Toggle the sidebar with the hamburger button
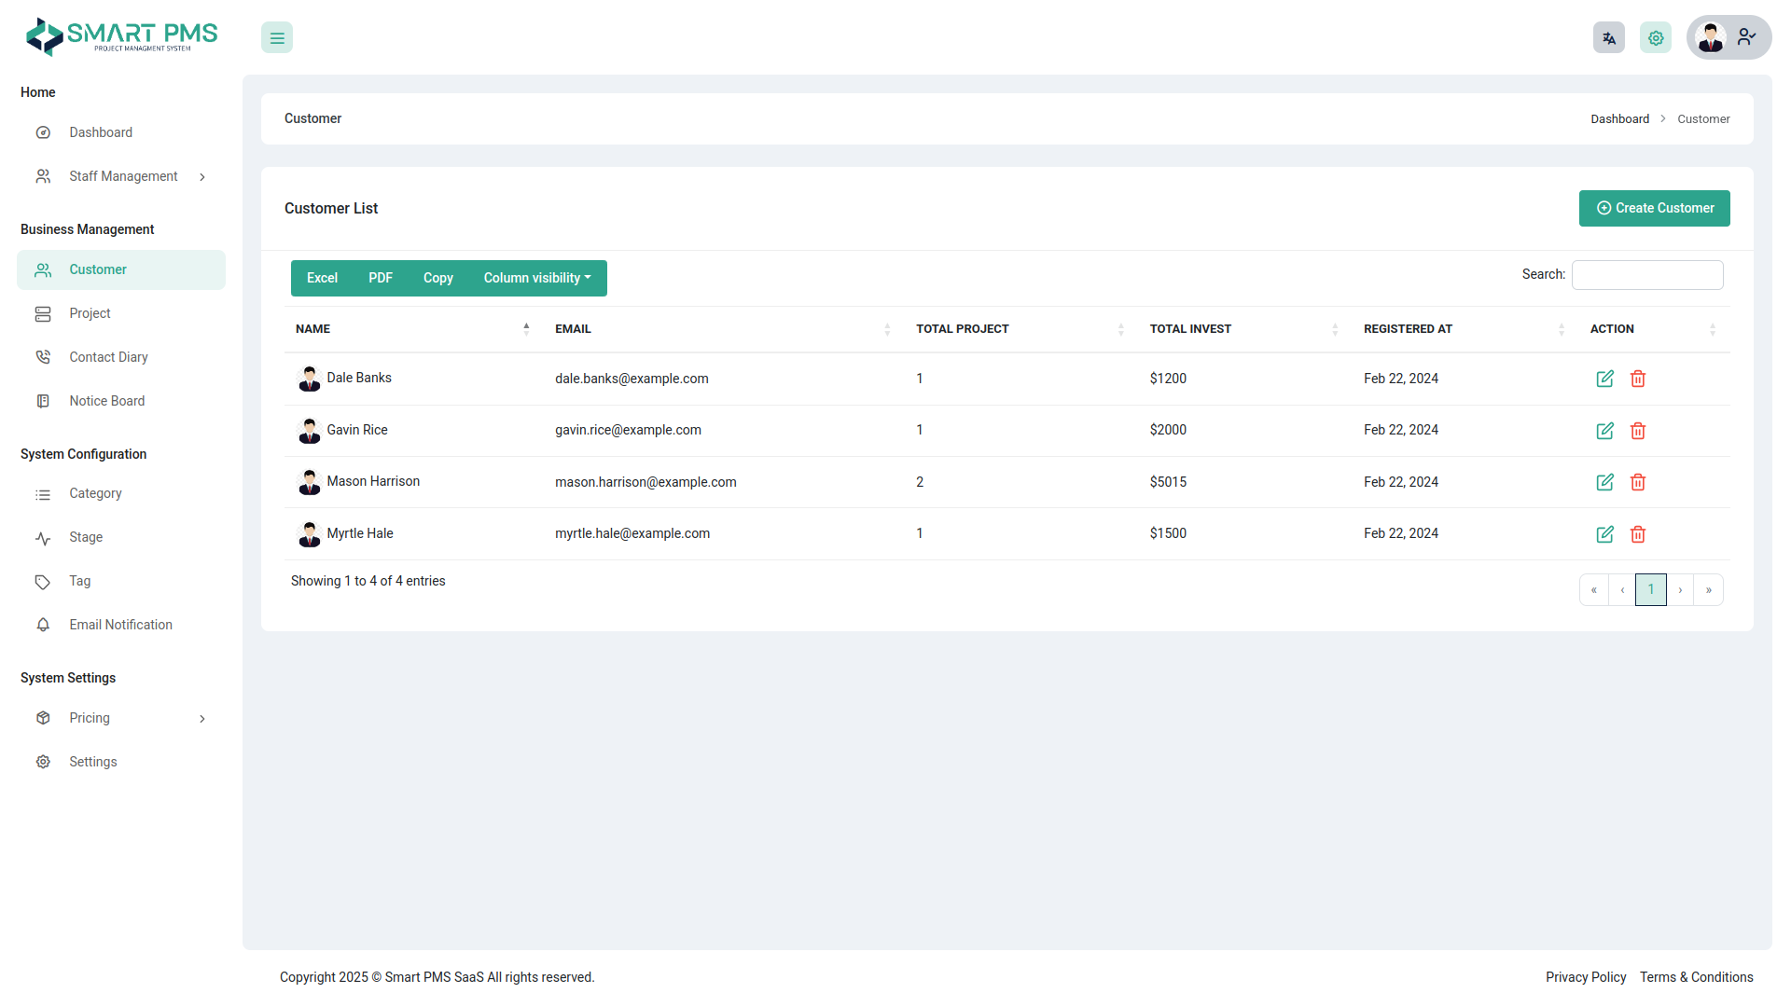1791x1007 pixels. [276, 37]
